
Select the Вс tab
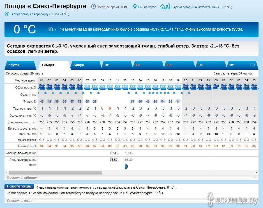[179, 65]
